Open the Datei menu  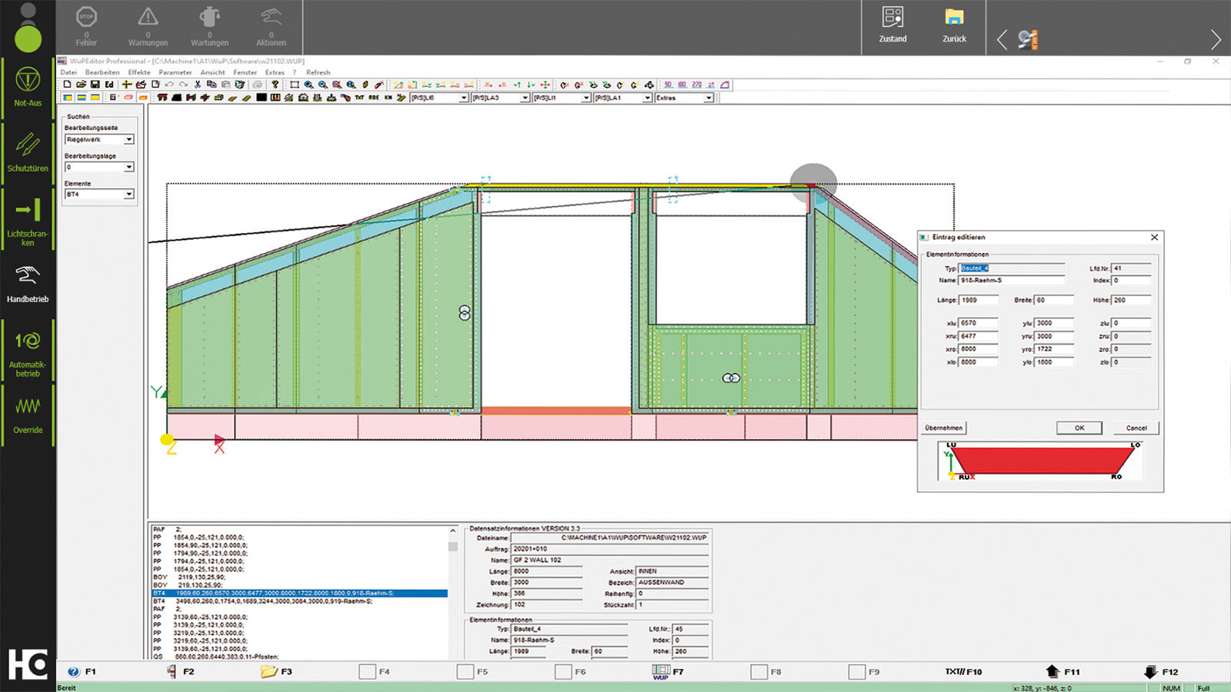tap(68, 72)
